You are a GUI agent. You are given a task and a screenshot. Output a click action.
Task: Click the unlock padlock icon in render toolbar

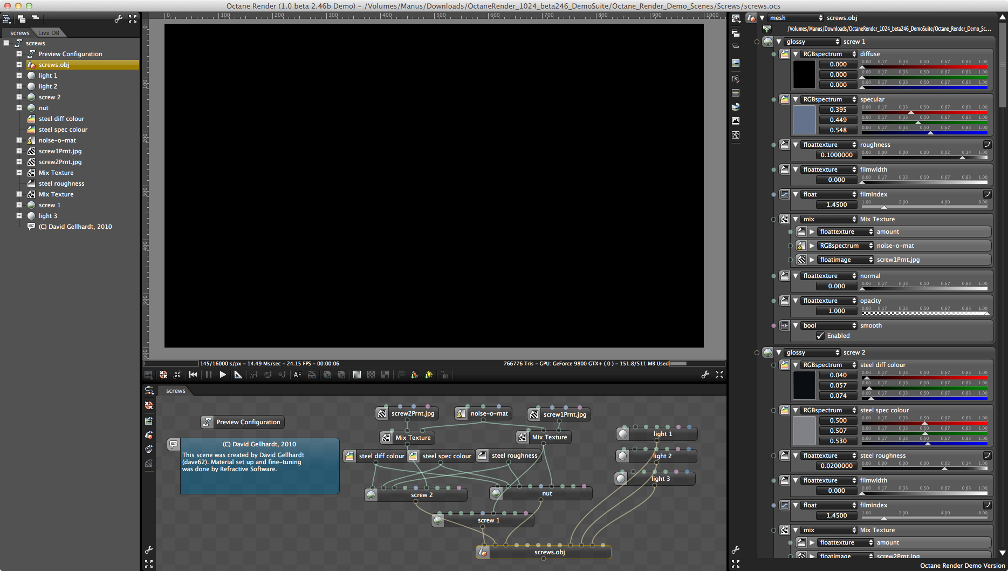coord(444,375)
